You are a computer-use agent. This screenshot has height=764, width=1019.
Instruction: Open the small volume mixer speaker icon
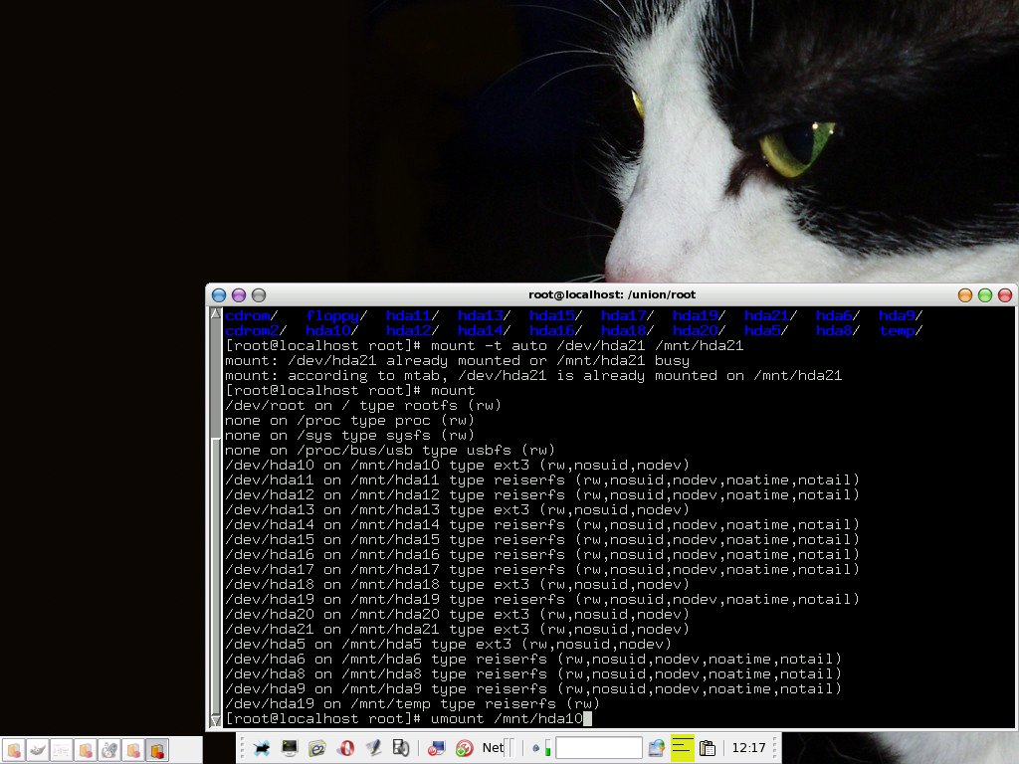[536, 748]
